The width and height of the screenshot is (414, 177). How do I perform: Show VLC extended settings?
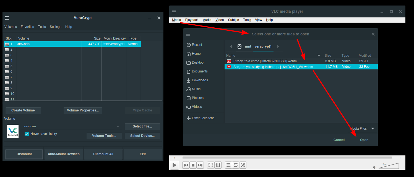(x=218, y=165)
